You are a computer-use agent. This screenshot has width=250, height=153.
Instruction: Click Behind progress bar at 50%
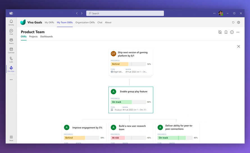(x=128, y=64)
